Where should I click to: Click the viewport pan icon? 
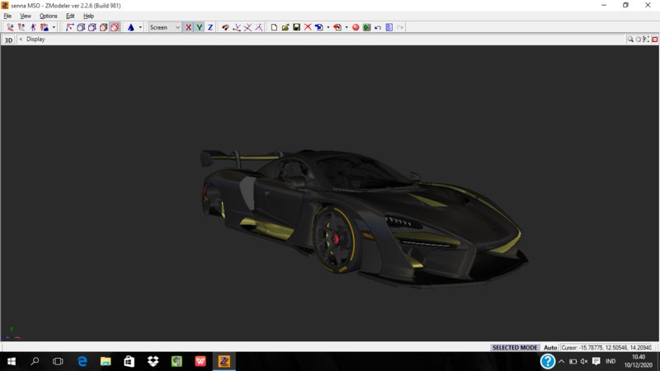[x=646, y=39]
